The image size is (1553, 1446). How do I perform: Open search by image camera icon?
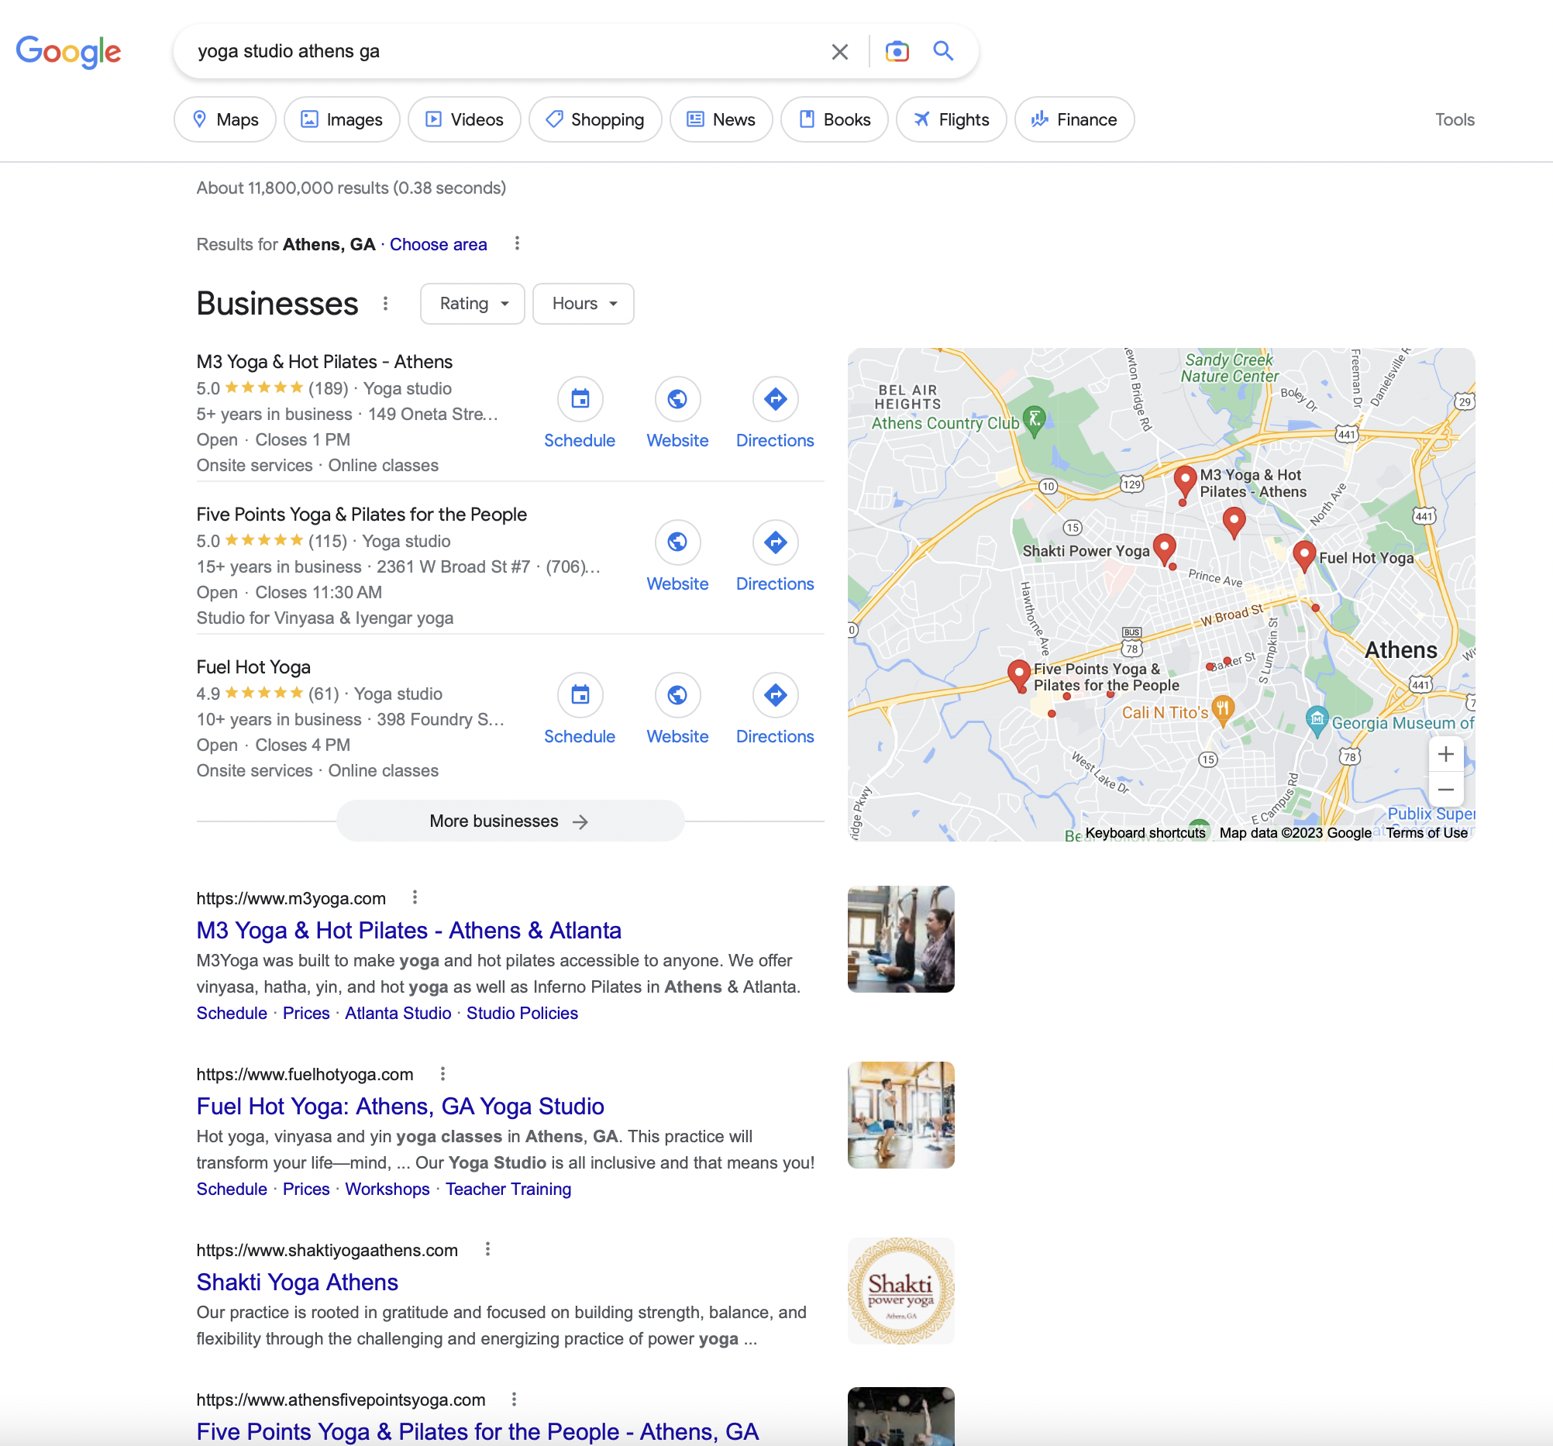pos(896,52)
